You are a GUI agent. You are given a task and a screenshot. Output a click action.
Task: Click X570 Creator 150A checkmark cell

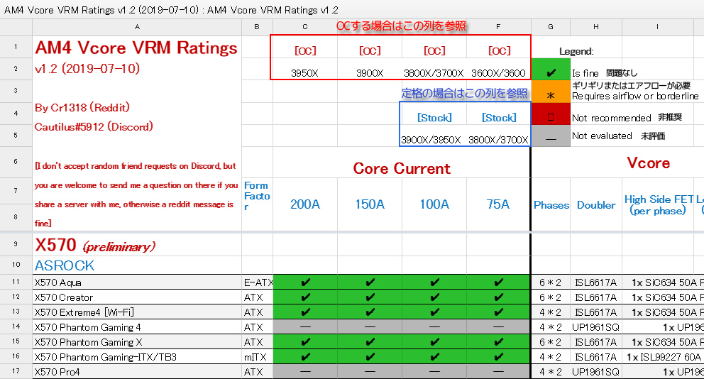[x=370, y=297]
